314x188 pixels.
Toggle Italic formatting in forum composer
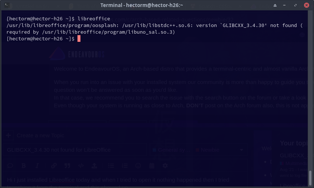pos(37,165)
